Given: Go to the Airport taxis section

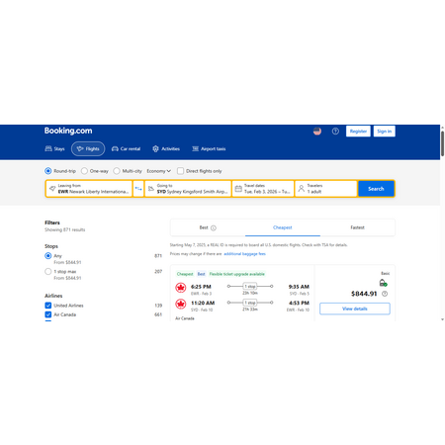Looking at the screenshot, I should (x=209, y=148).
